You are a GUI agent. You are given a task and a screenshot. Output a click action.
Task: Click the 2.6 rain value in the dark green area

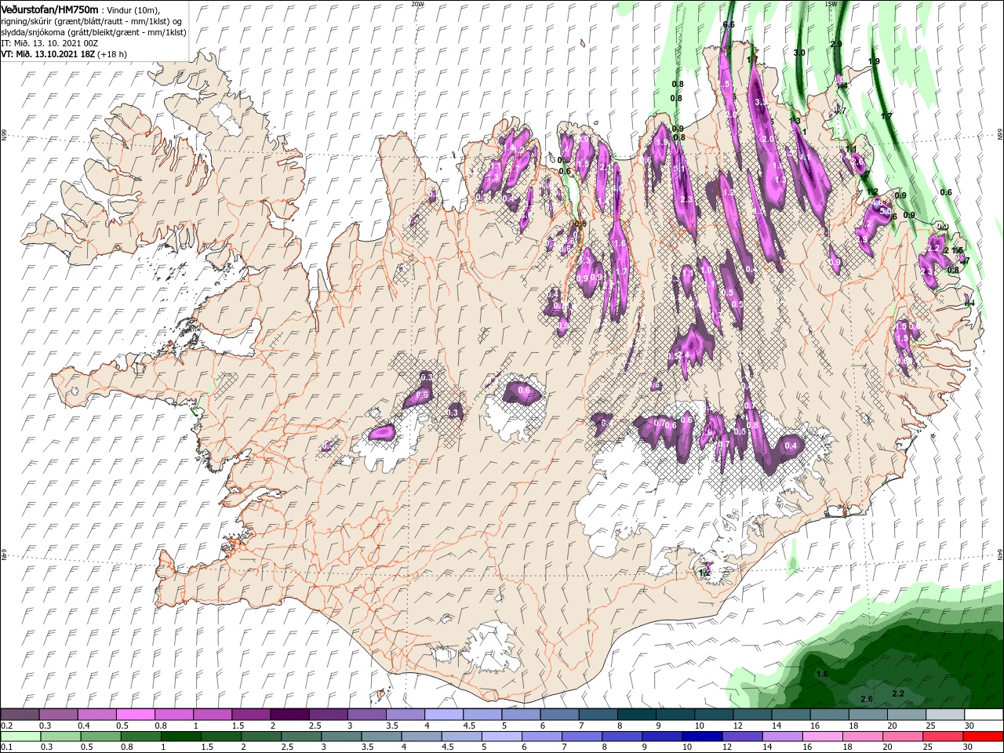tap(867, 699)
